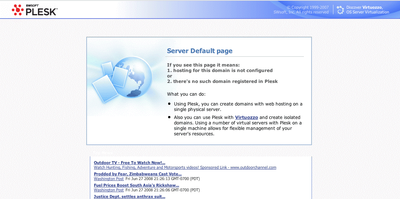Click the 21:26:06 timestamp on Fuel Prices story

click(x=163, y=190)
